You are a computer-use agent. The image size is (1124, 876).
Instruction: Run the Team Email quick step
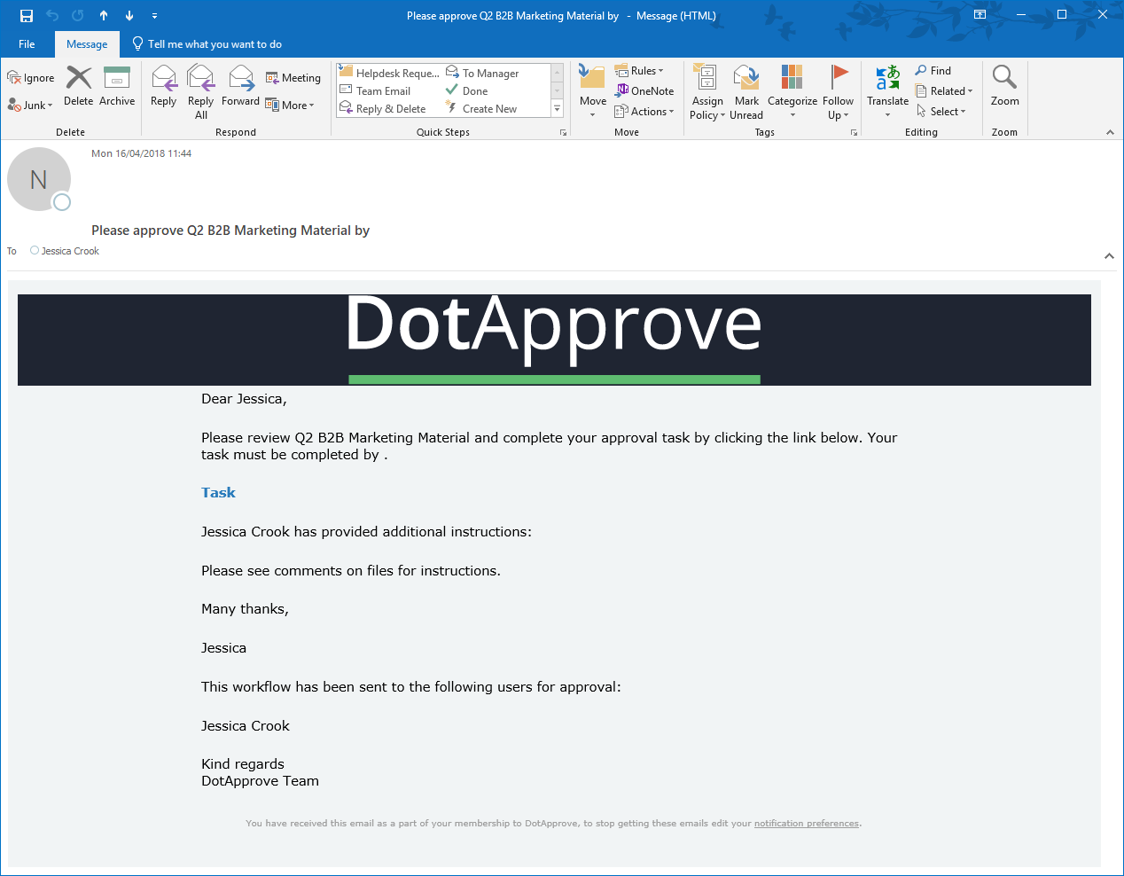(x=376, y=90)
